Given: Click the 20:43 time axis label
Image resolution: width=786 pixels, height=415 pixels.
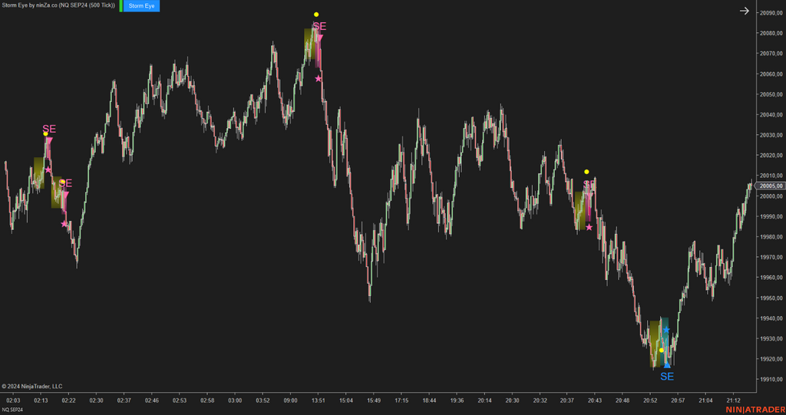Looking at the screenshot, I should coord(595,400).
